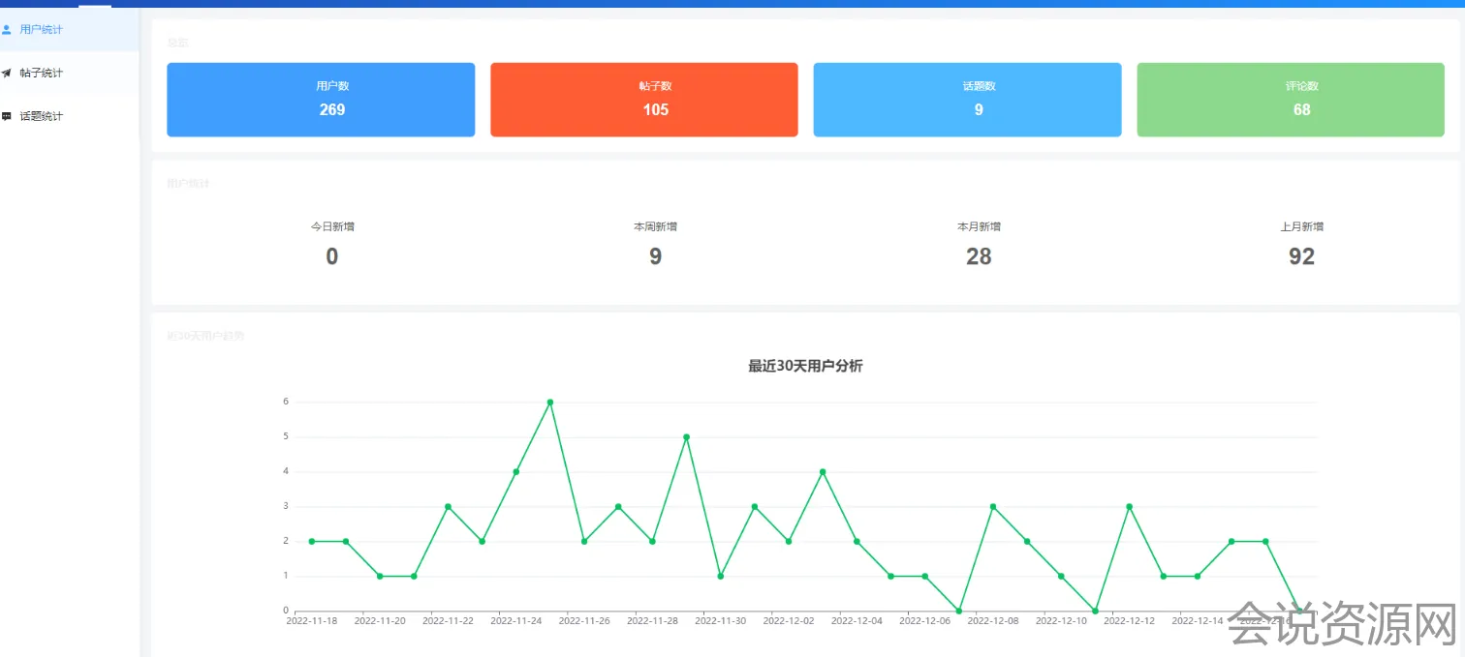Click the 本月新增 number 28
Viewport: 1465px width, 657px height.
(x=979, y=256)
